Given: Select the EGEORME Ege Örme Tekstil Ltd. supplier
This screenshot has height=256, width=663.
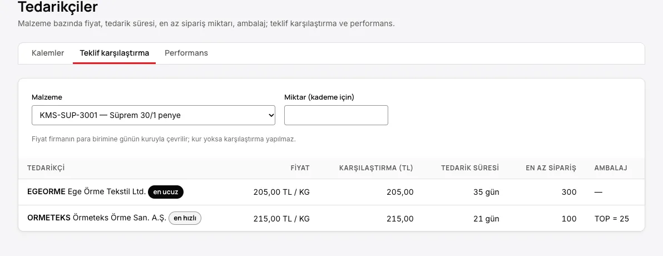Looking at the screenshot, I should tap(86, 192).
